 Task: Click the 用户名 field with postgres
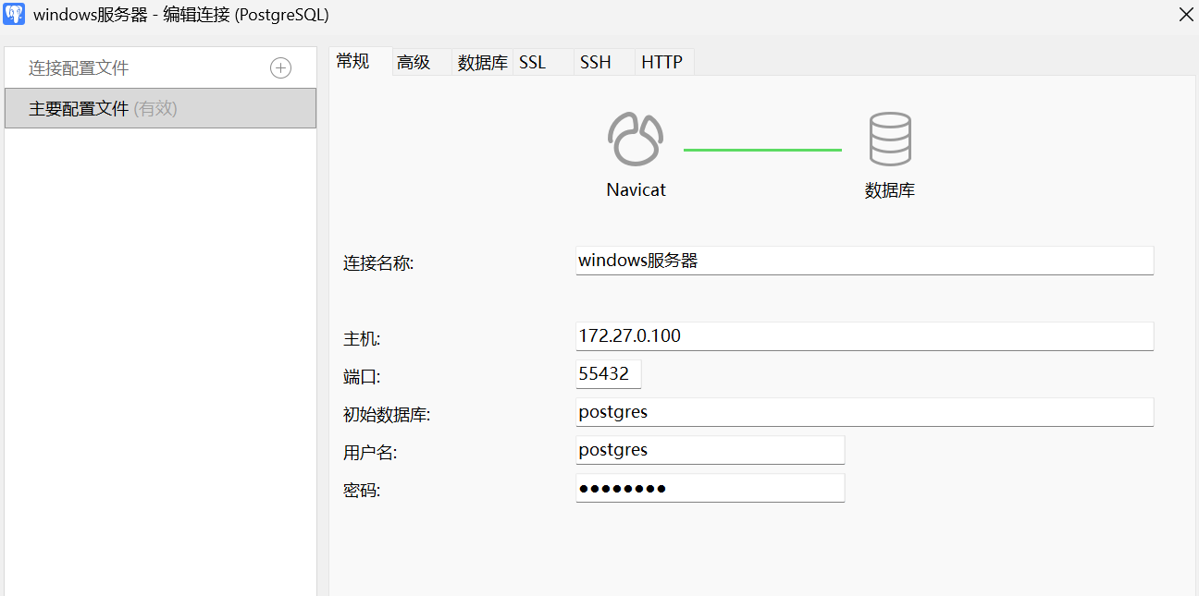click(710, 450)
